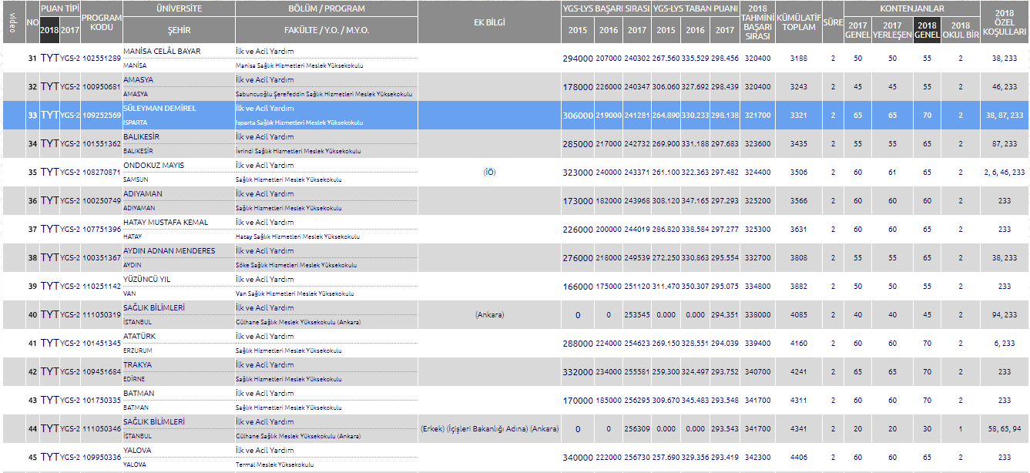The height and width of the screenshot is (473, 1030).
Task: Click Termal Meslek Yüksekokulu in Yalova row
Action: [274, 465]
